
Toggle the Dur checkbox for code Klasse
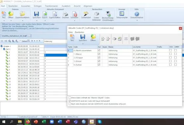99,54
